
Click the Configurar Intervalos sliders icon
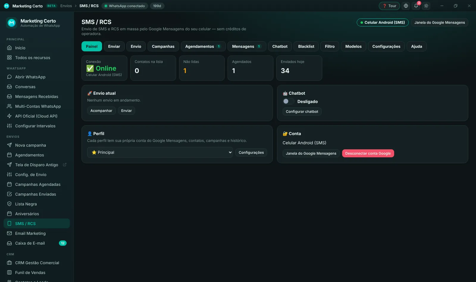[x=10, y=126]
